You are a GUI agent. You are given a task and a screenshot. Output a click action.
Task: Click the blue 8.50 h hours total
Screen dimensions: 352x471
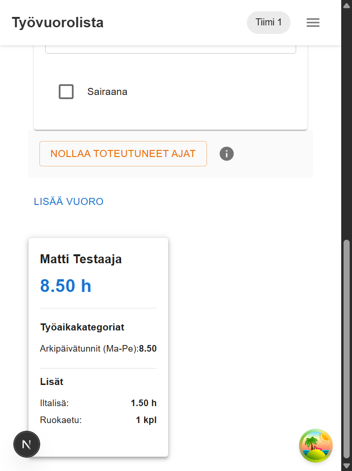(x=66, y=285)
